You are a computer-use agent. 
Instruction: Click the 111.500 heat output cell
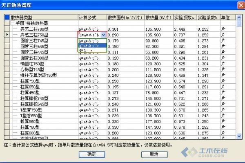point(159,70)
